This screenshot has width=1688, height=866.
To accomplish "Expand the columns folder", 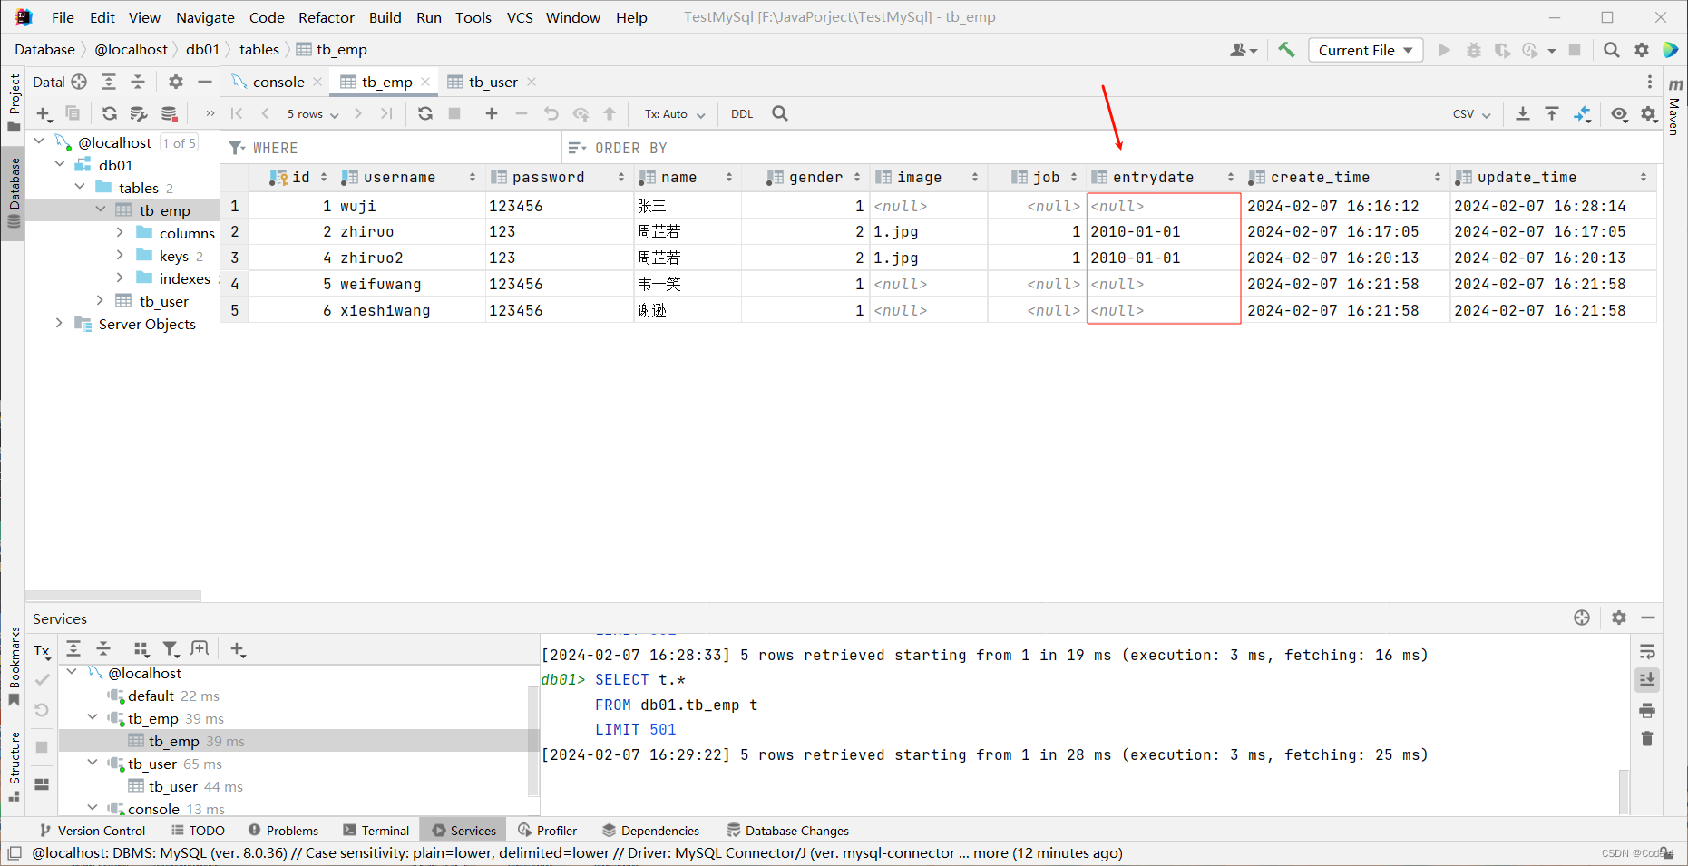I will coord(120,232).
